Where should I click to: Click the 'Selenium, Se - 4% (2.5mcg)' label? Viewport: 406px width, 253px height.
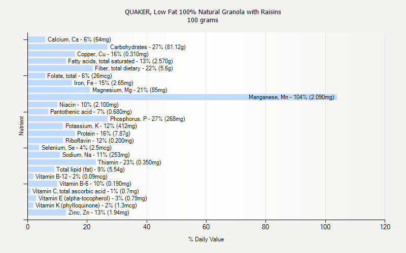coord(77,148)
